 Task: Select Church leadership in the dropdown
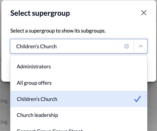click(x=79, y=115)
